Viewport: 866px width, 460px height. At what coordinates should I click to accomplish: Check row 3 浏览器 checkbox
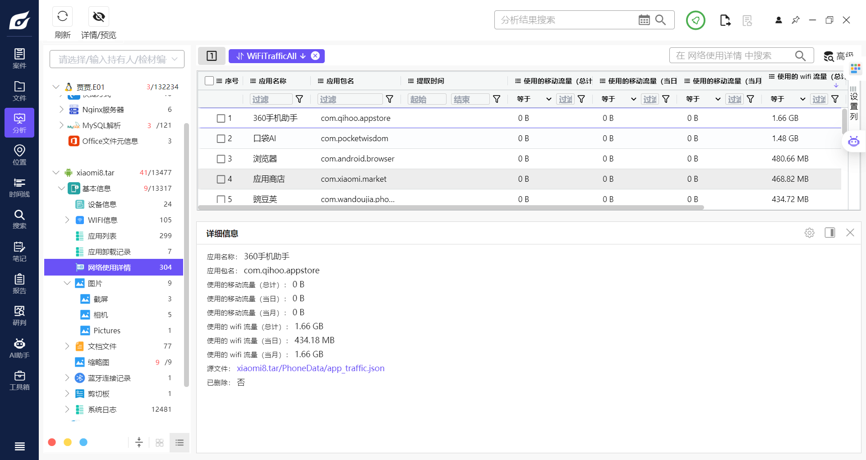(221, 159)
